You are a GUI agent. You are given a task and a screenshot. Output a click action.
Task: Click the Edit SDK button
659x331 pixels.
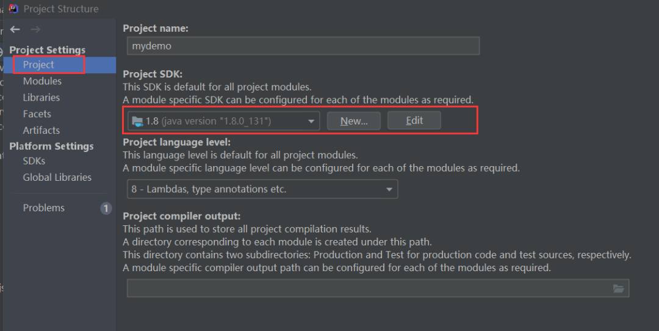coord(414,121)
